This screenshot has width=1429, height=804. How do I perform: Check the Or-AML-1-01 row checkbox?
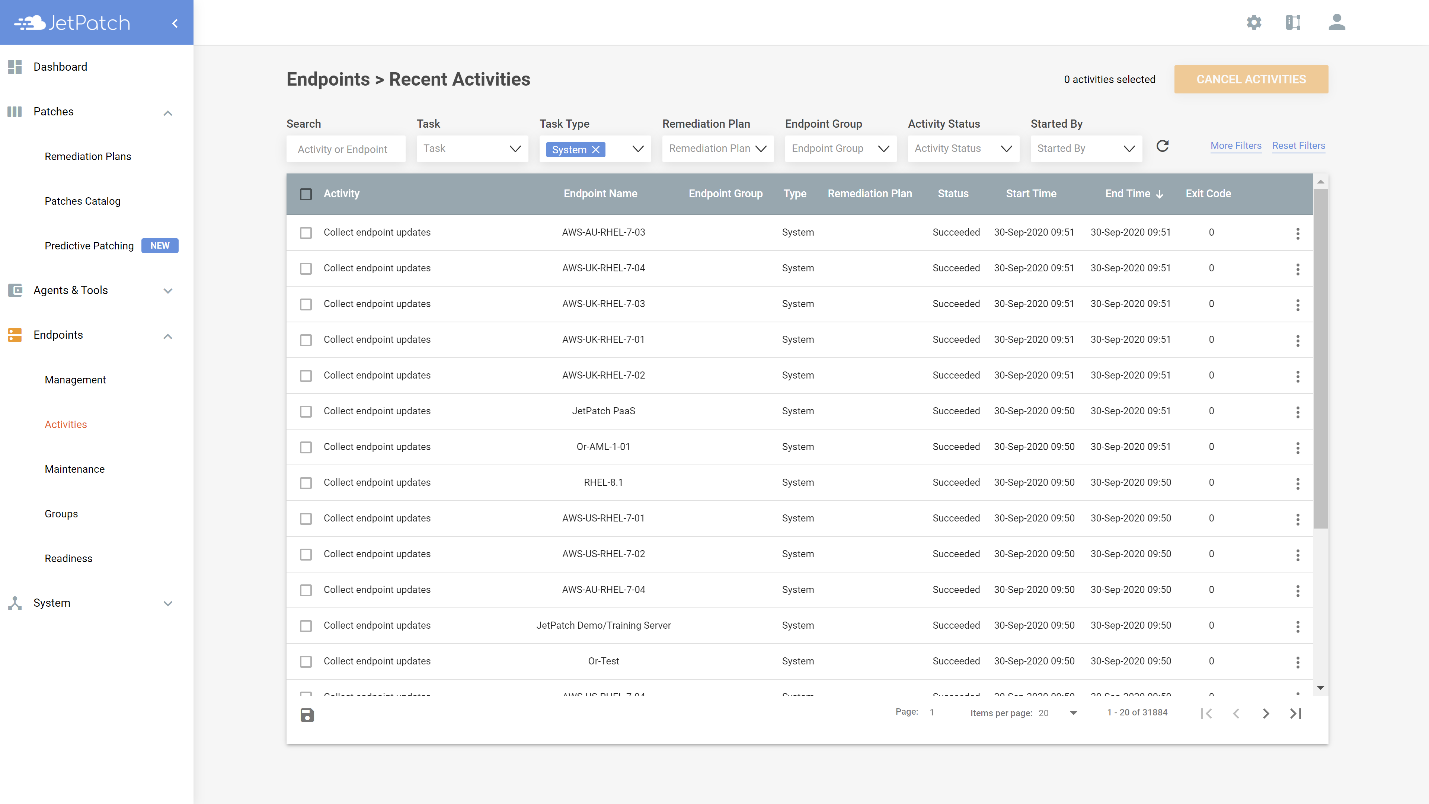pyautogui.click(x=306, y=447)
